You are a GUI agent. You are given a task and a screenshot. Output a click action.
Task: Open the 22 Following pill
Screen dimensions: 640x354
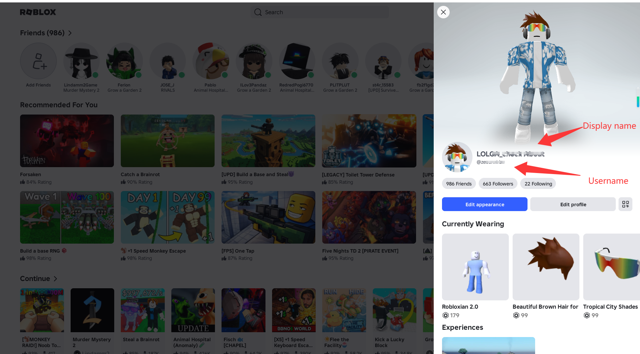(x=538, y=183)
